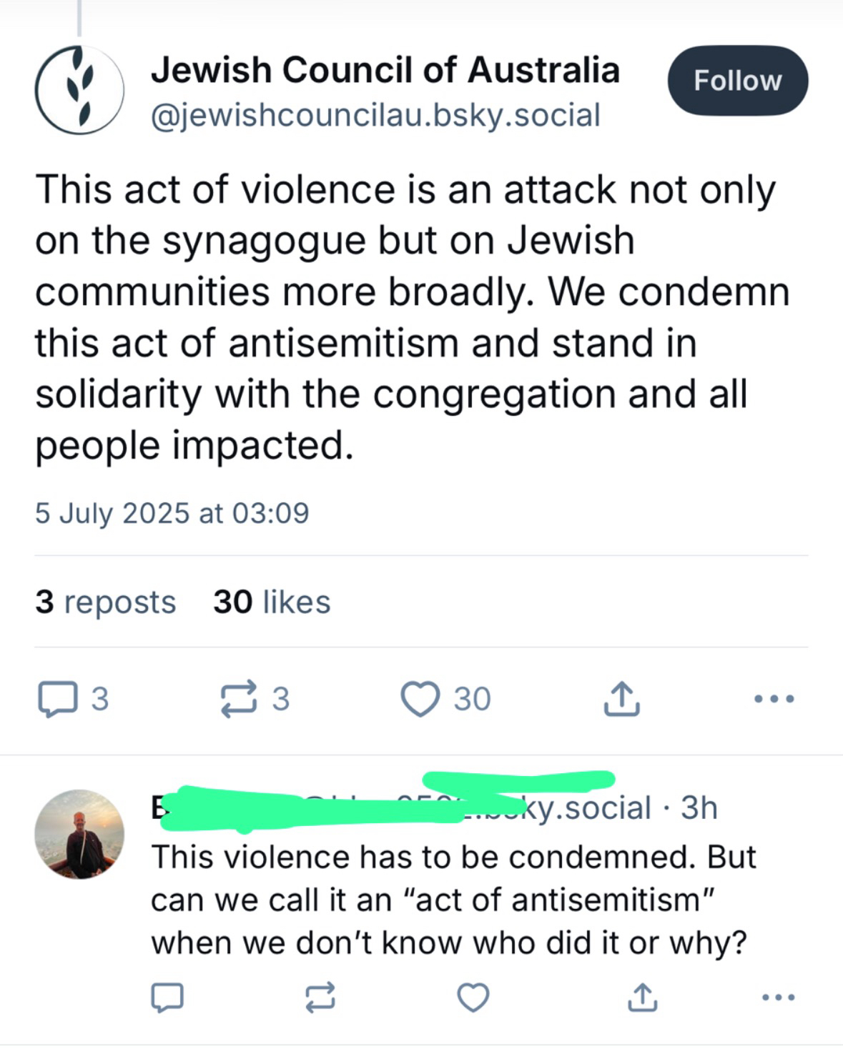
Task: Open the commenter's profile photo
Action: 79,834
